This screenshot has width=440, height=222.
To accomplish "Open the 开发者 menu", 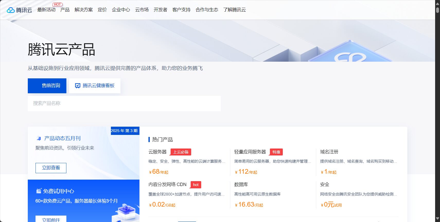I will pos(160,10).
